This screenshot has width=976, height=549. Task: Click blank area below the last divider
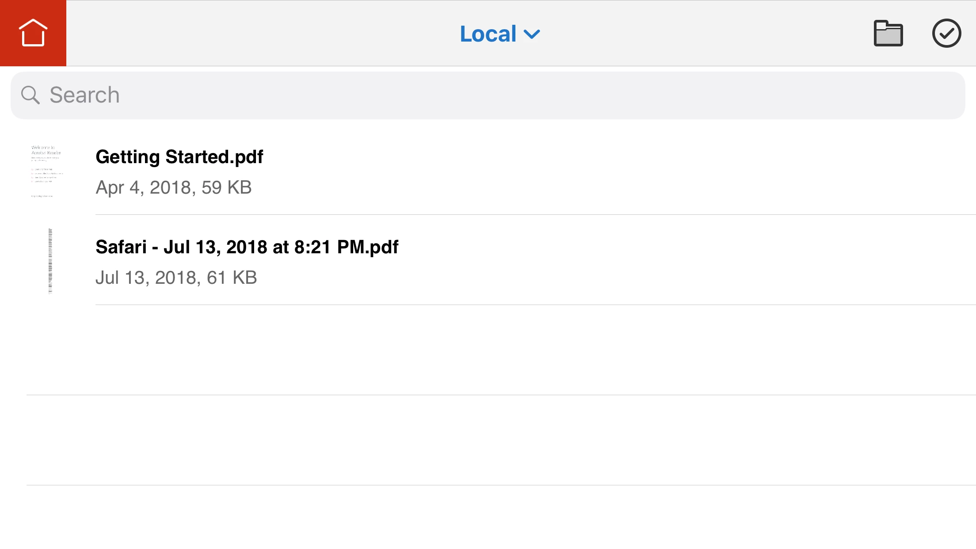[x=486, y=517]
